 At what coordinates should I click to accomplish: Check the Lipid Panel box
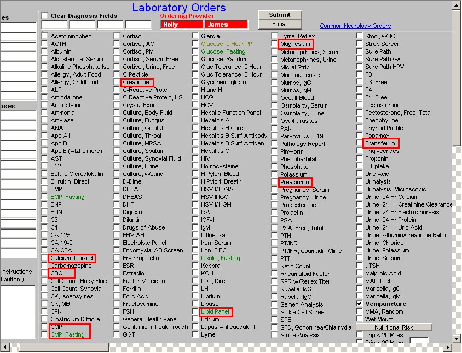(x=195, y=311)
